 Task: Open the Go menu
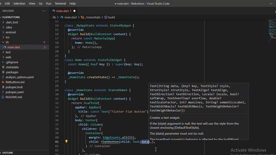[41, 3]
